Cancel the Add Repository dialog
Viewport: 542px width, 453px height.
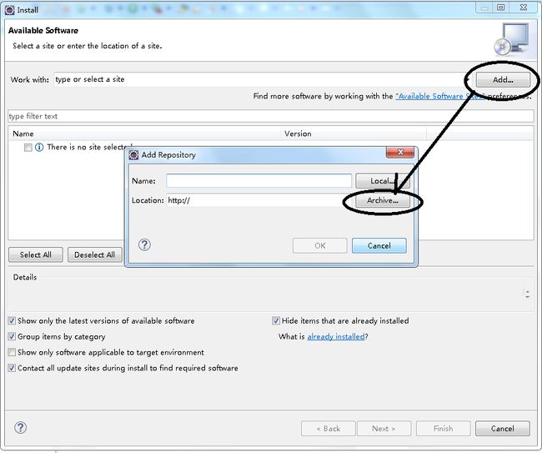click(379, 245)
